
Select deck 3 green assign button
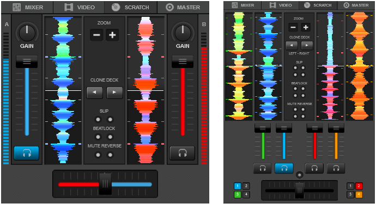tap(238, 194)
